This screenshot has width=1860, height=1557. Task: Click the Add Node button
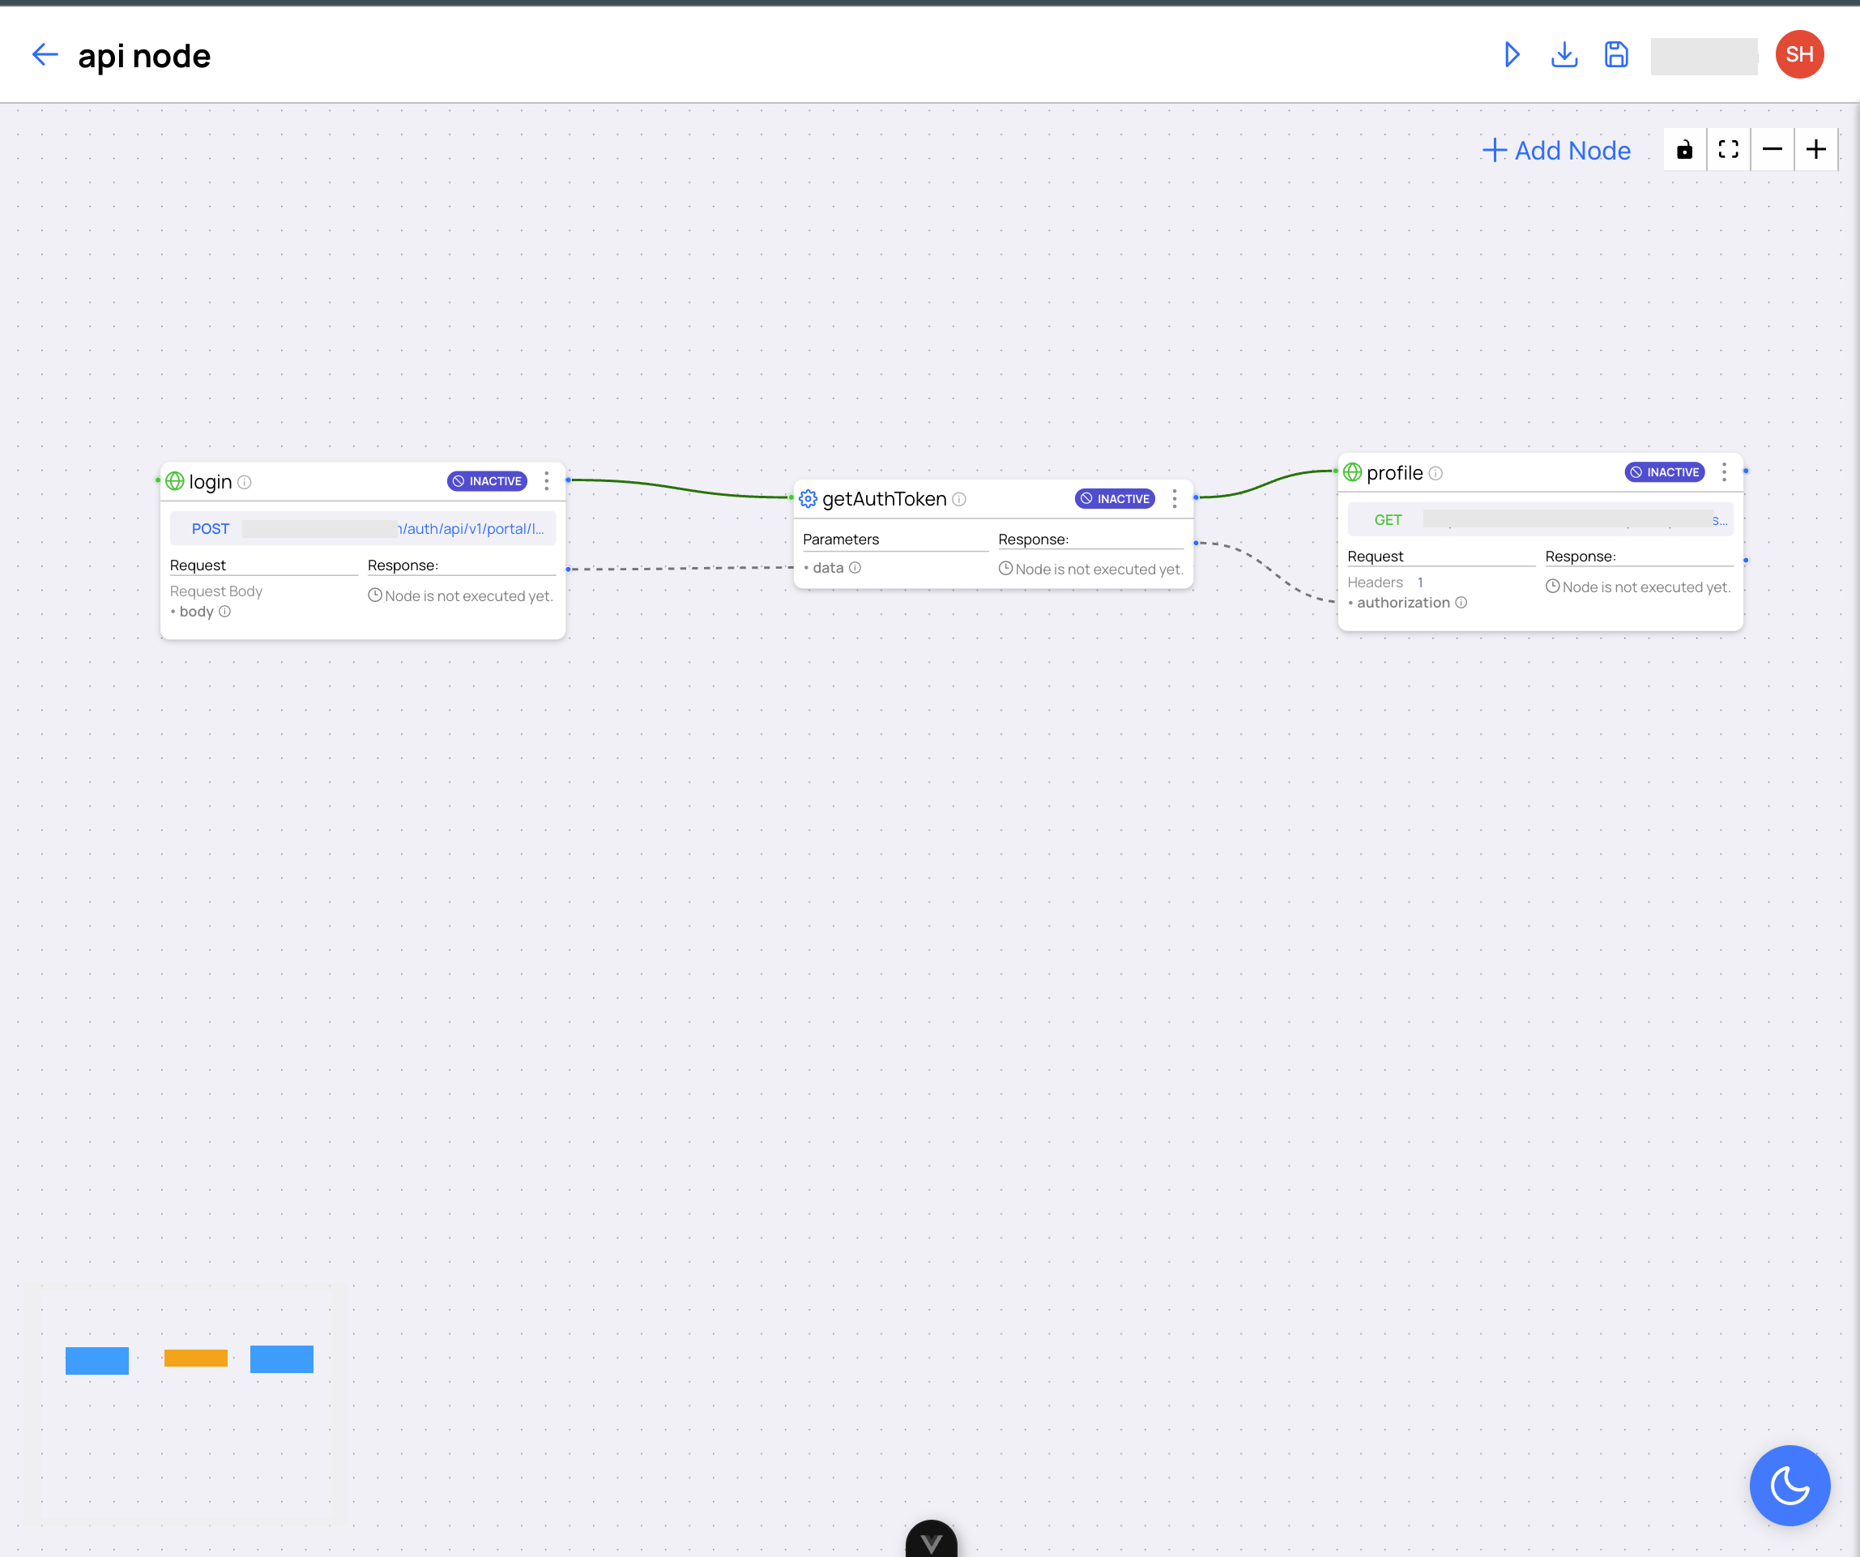point(1556,151)
